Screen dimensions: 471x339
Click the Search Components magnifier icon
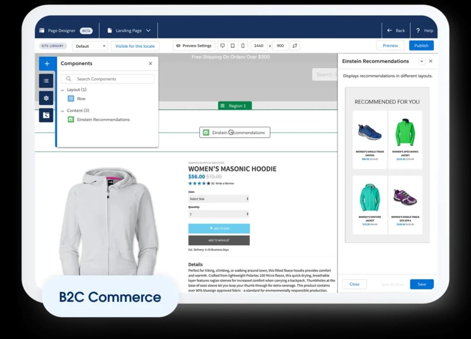coord(69,79)
